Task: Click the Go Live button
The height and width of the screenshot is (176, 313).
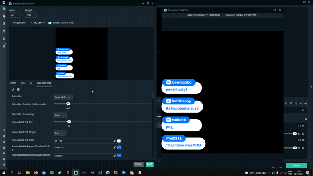Action: tap(297, 165)
